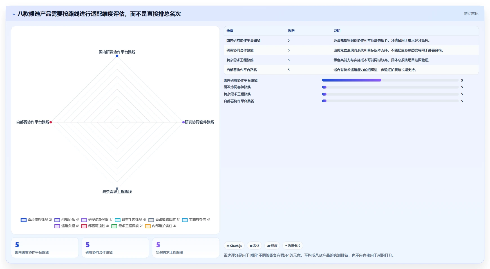
Task: Select the blue radar point at the top axis
Action: click(117, 56)
